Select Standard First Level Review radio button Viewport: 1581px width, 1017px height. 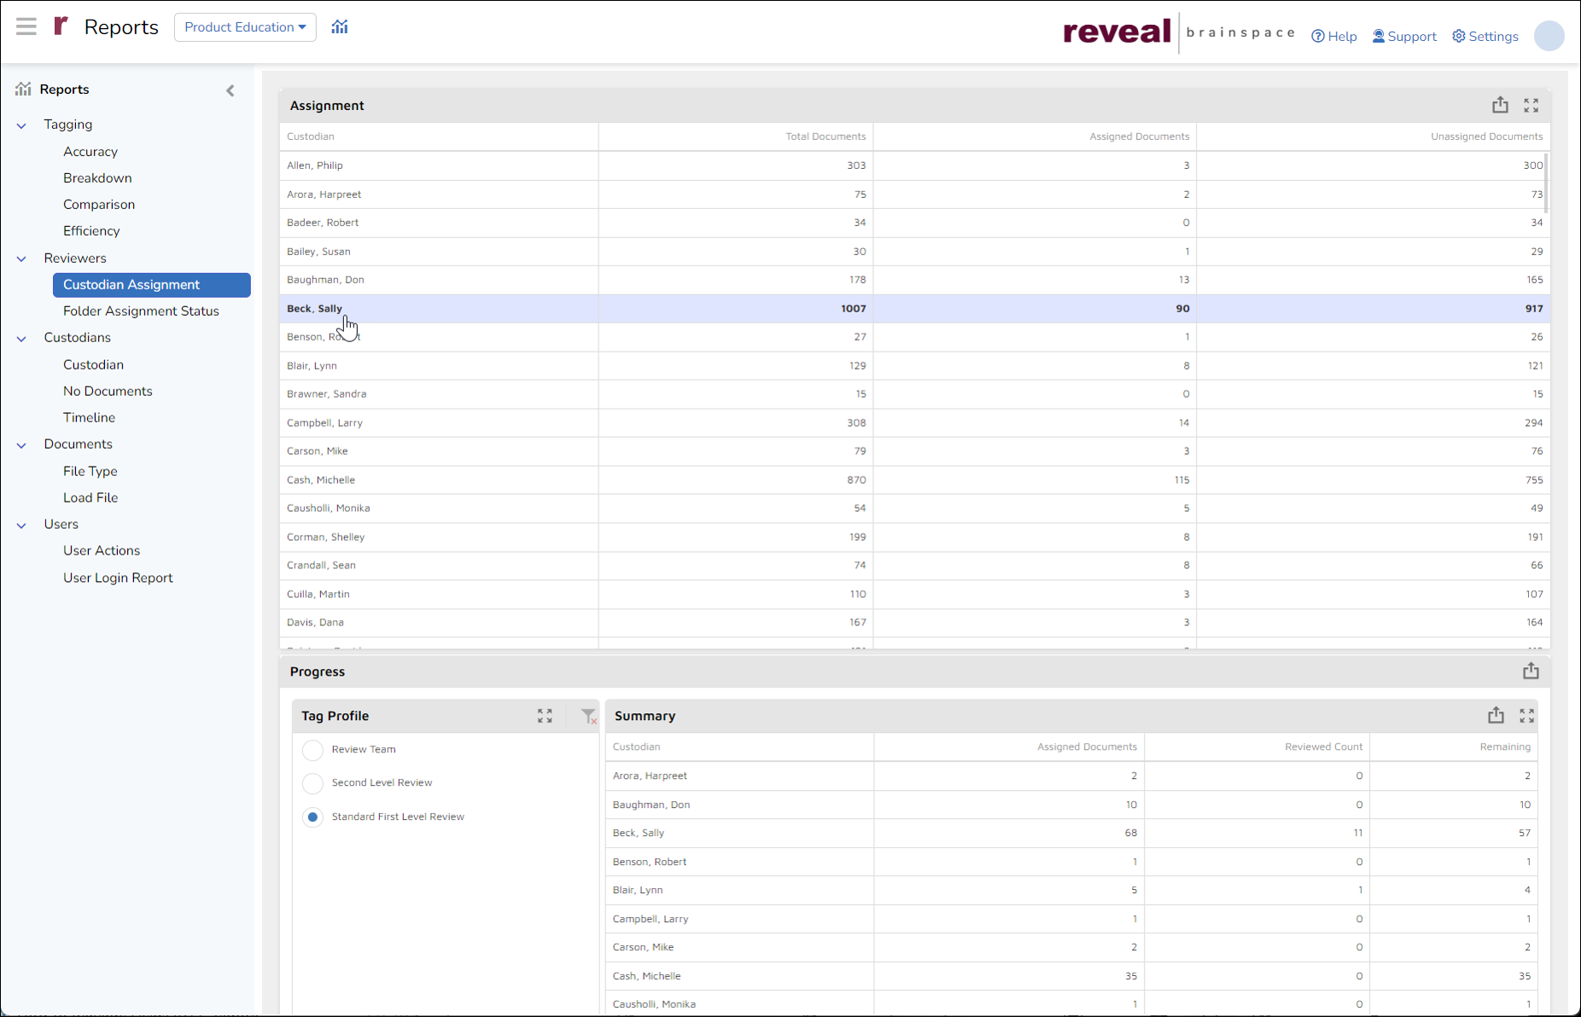pos(313,817)
